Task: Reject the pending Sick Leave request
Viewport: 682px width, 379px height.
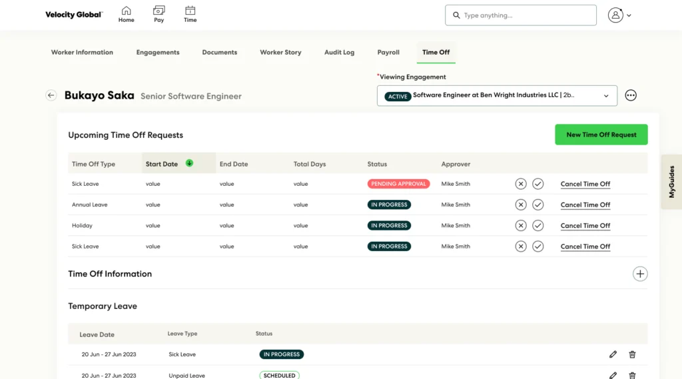Action: (521, 184)
